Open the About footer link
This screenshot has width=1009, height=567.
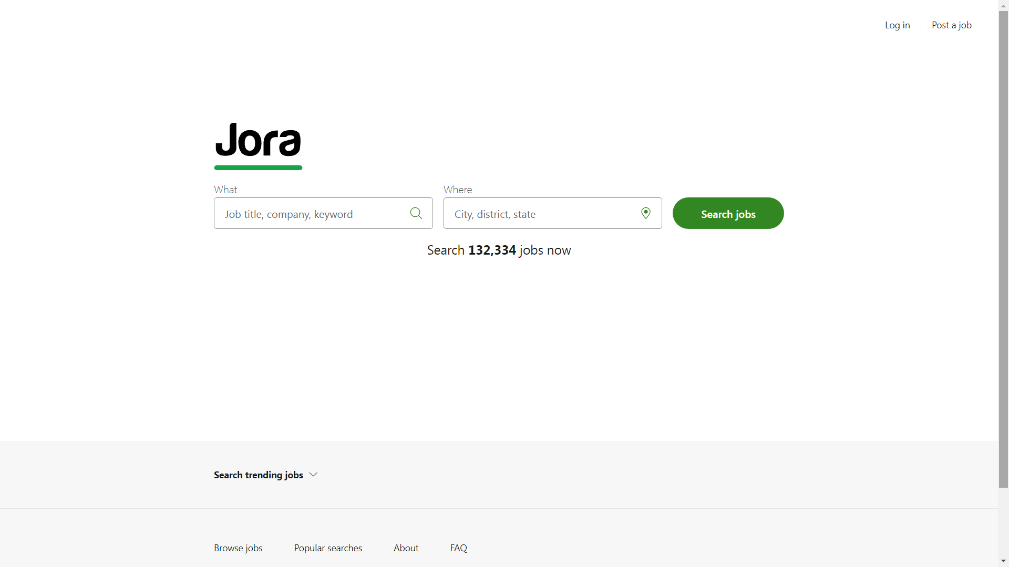406,548
